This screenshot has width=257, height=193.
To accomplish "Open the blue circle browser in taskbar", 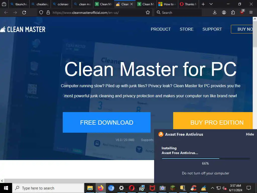I will point(111,188).
